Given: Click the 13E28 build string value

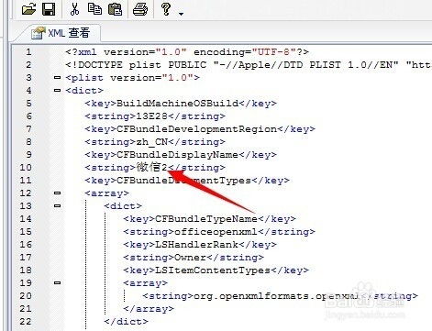Looking at the screenshot, I should click(x=151, y=116).
